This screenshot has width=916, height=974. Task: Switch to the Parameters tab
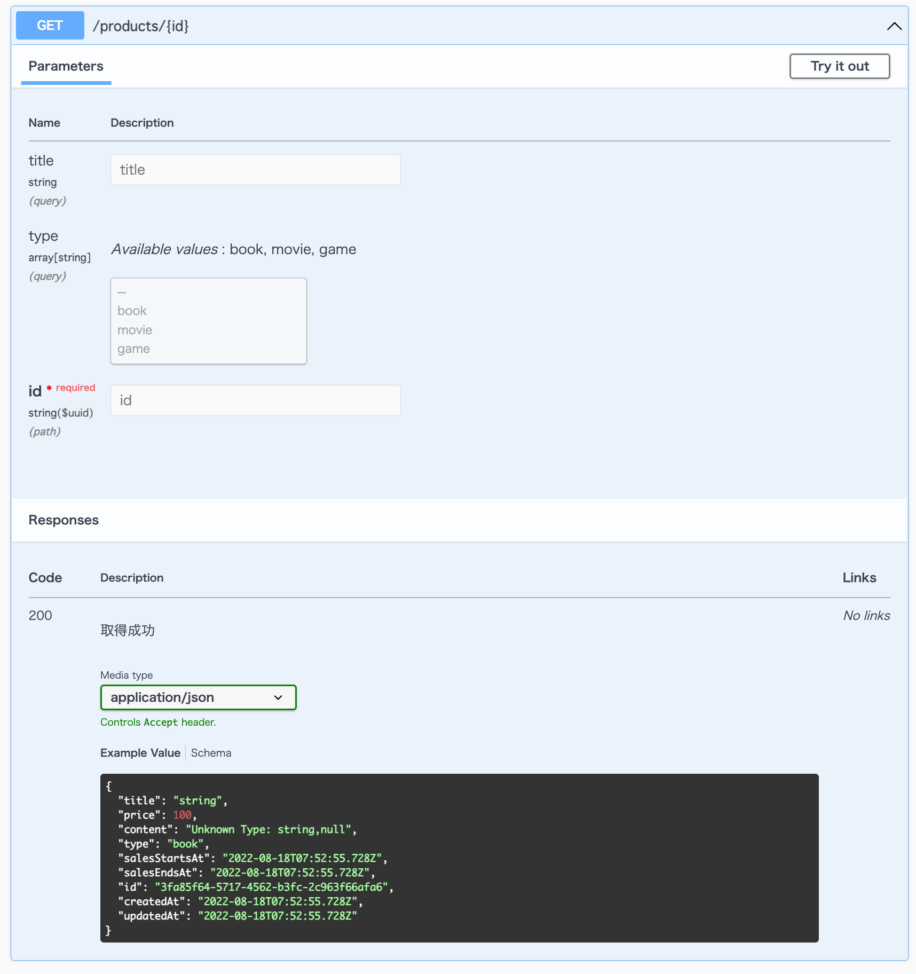coord(66,66)
